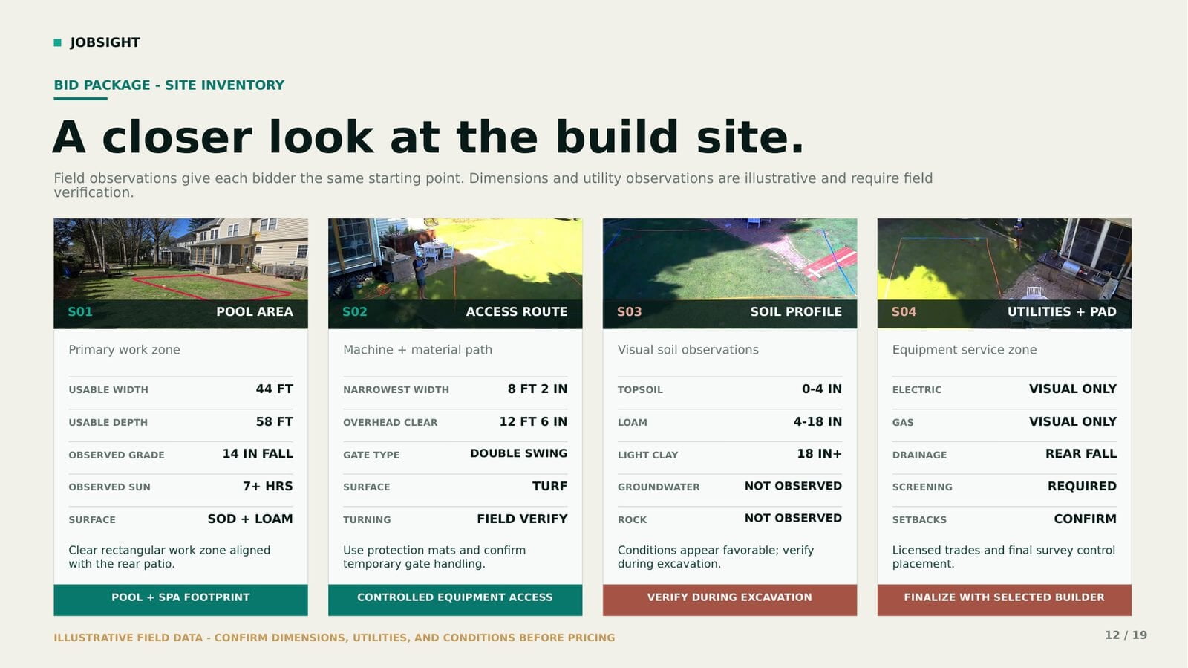Select the SETBACKS label
This screenshot has height=668, width=1188.
tap(919, 519)
